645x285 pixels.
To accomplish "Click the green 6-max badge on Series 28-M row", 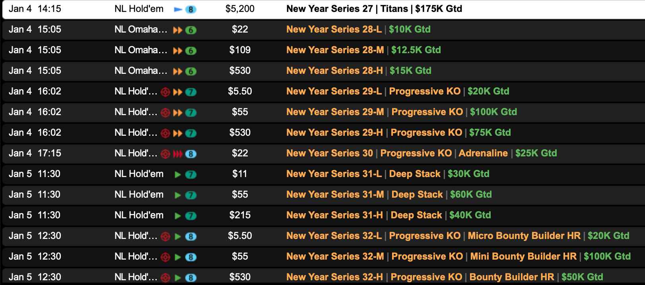I will (x=191, y=51).
